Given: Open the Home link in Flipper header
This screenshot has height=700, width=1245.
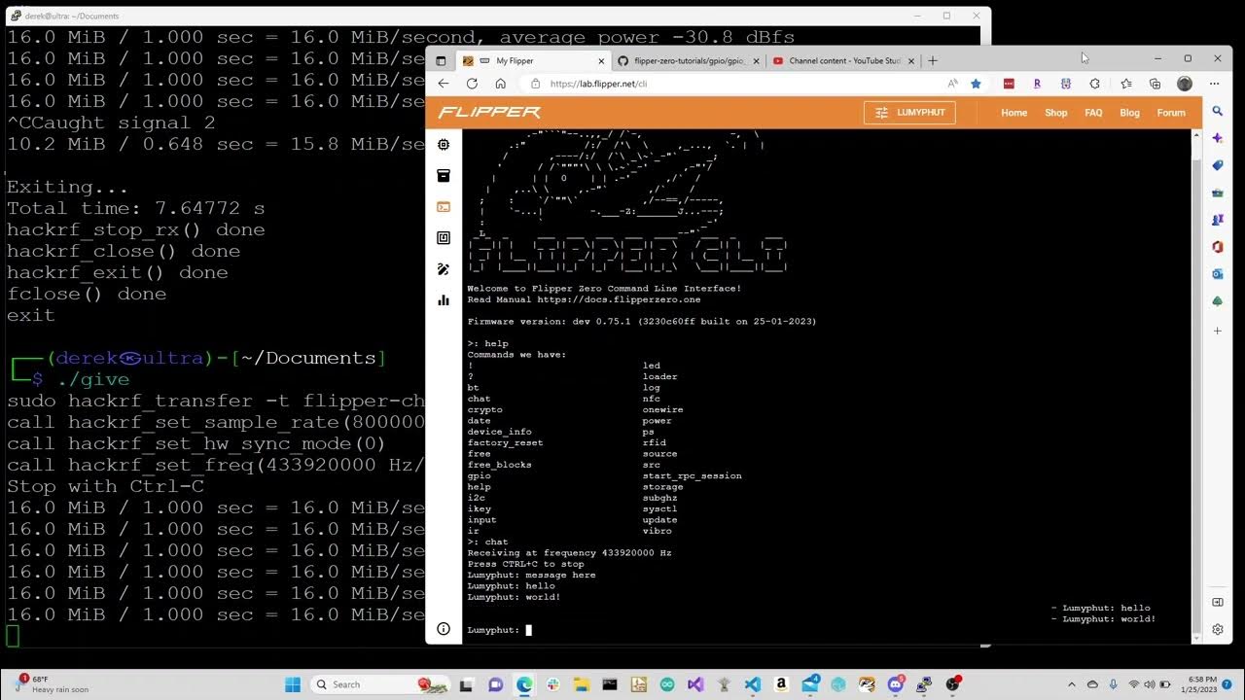Looking at the screenshot, I should point(1014,113).
